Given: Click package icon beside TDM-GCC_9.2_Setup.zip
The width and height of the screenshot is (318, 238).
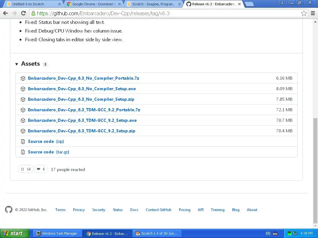Looking at the screenshot, I should [23, 131].
